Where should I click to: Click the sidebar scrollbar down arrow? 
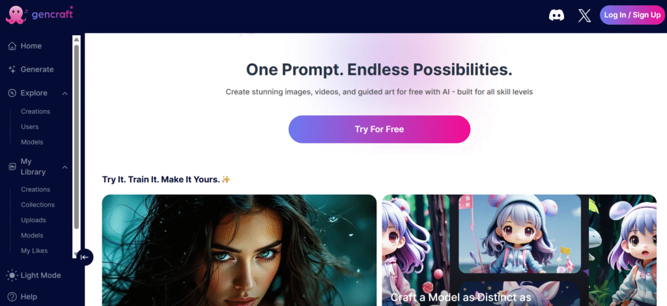(77, 255)
